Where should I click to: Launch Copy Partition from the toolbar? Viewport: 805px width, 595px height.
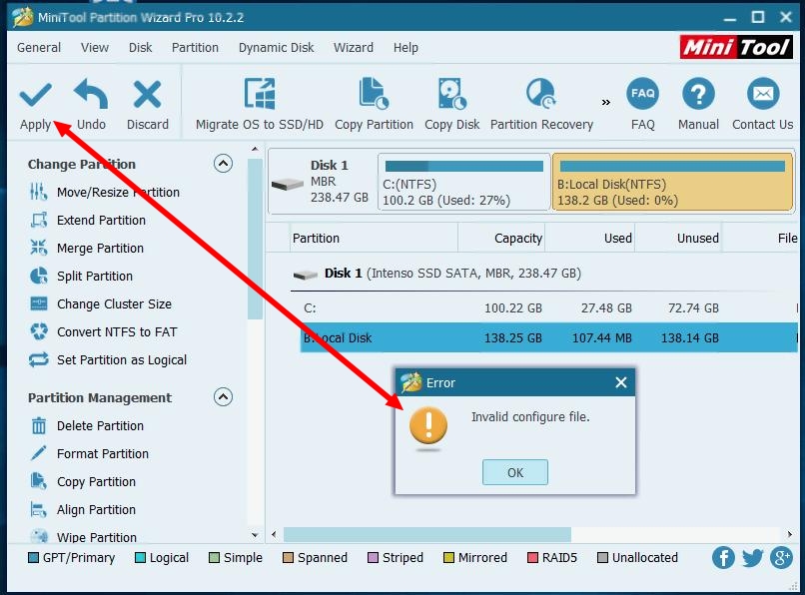374,105
